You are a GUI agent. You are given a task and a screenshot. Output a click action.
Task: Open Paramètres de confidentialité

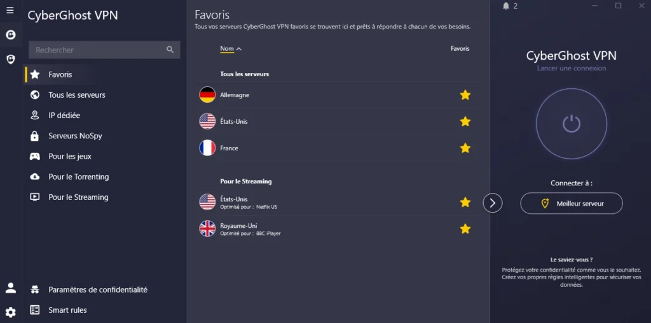point(97,289)
